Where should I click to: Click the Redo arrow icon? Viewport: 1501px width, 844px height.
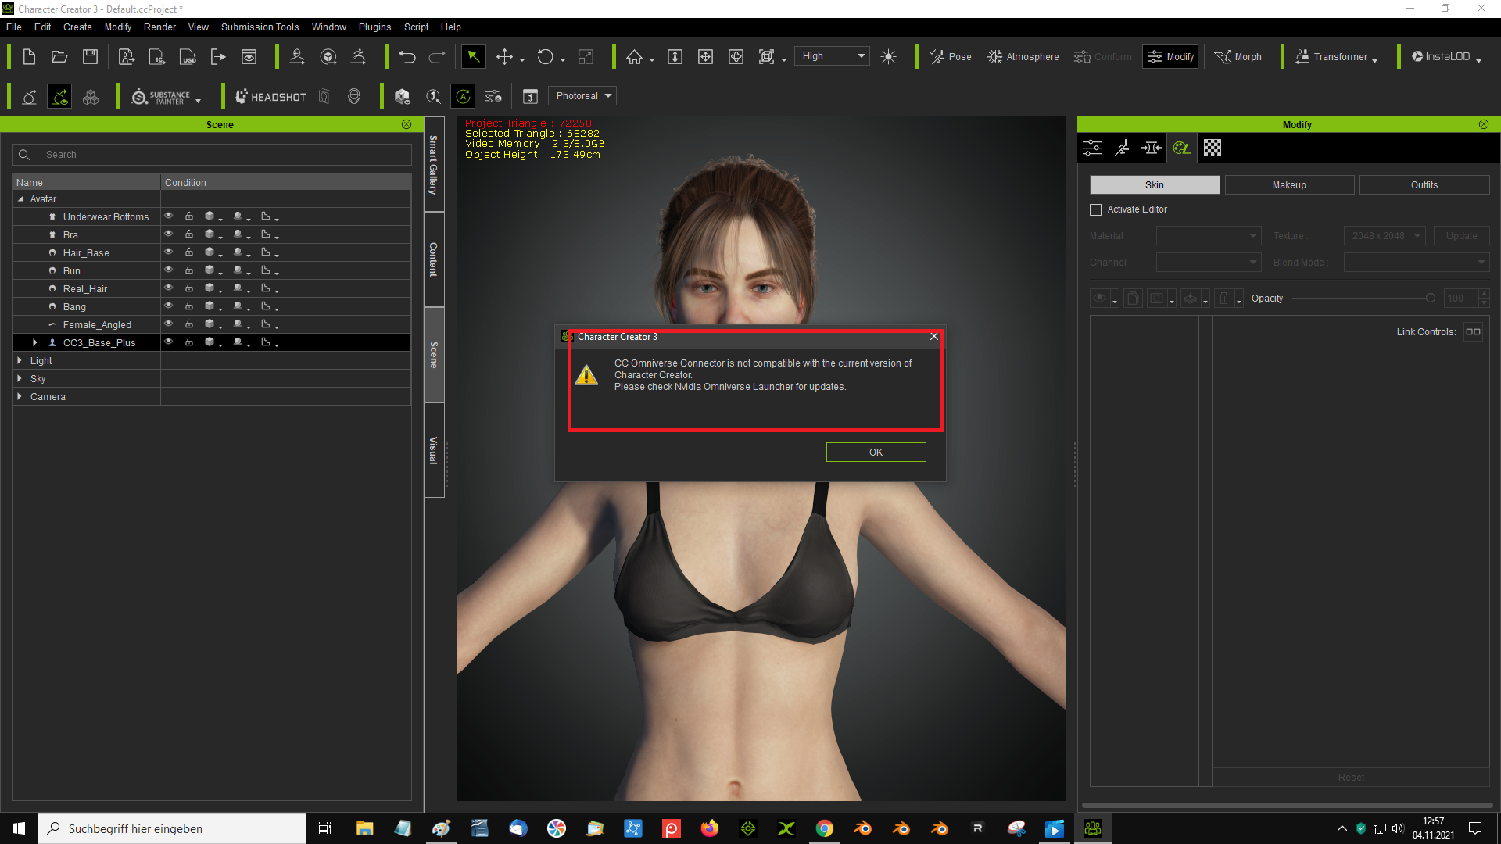coord(437,56)
